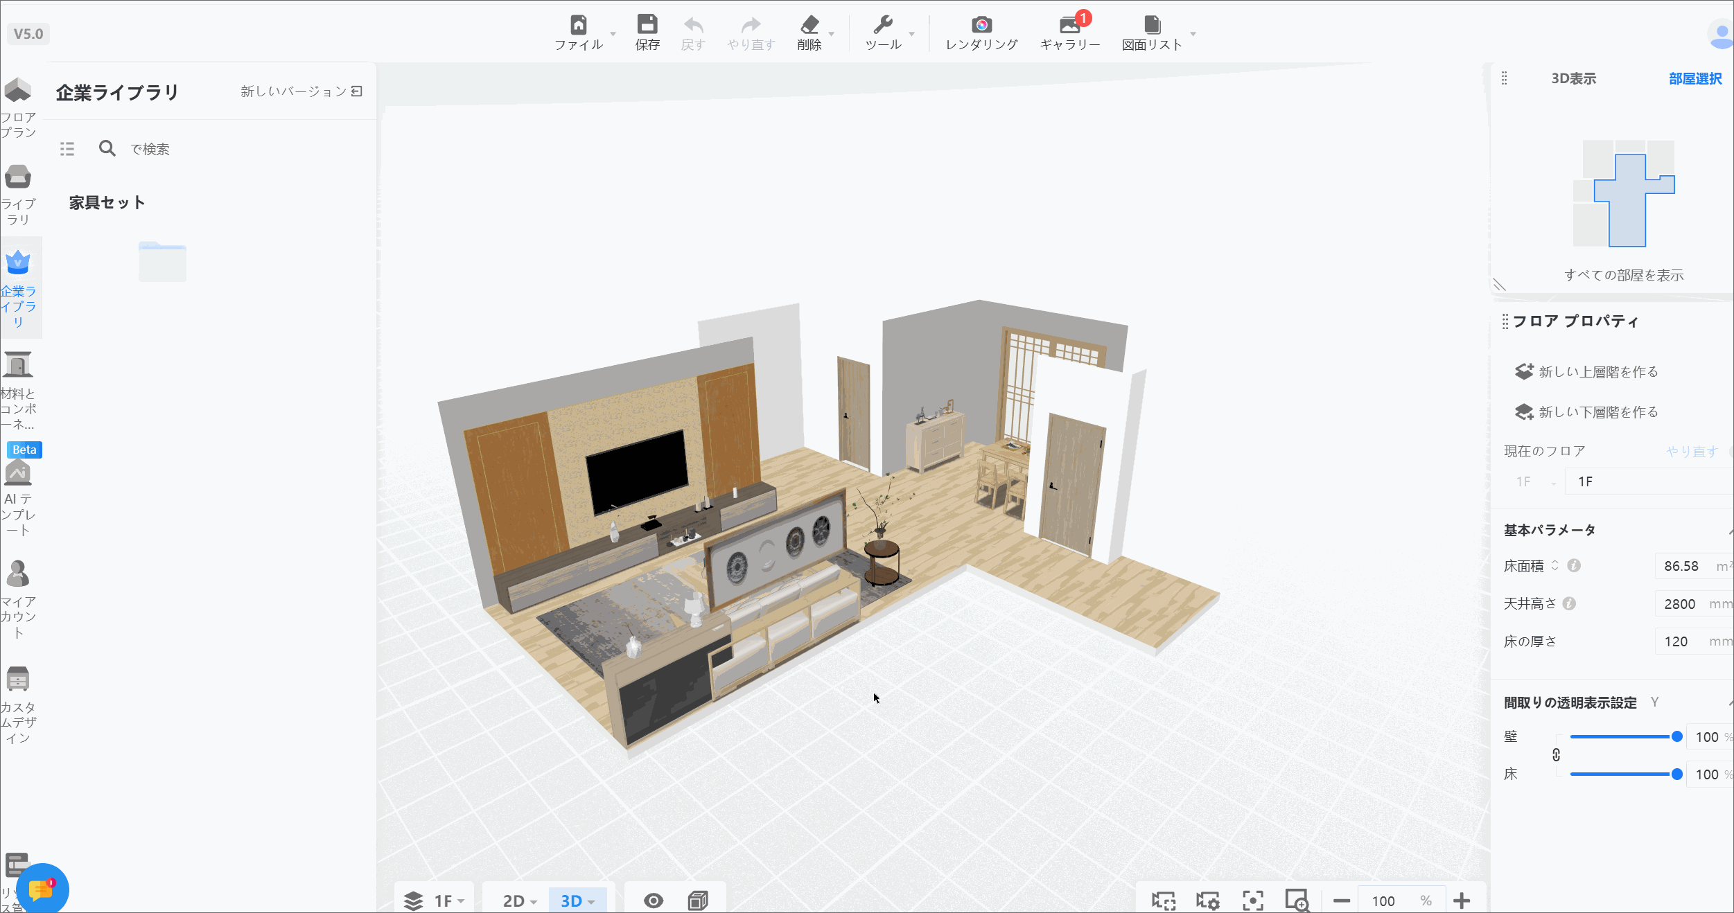This screenshot has width=1734, height=913.
Task: Click the 天井高さ 2800 input field
Action: pyautogui.click(x=1694, y=603)
